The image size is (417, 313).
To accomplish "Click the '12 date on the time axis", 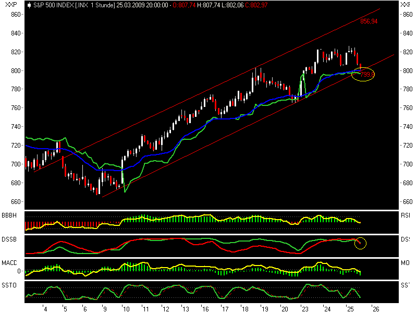I will (165, 309).
